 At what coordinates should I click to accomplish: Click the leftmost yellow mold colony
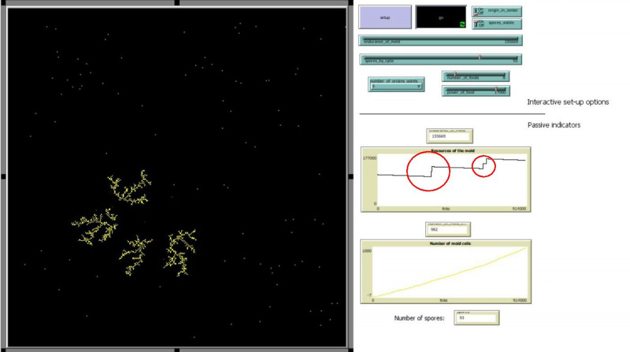coord(94,227)
